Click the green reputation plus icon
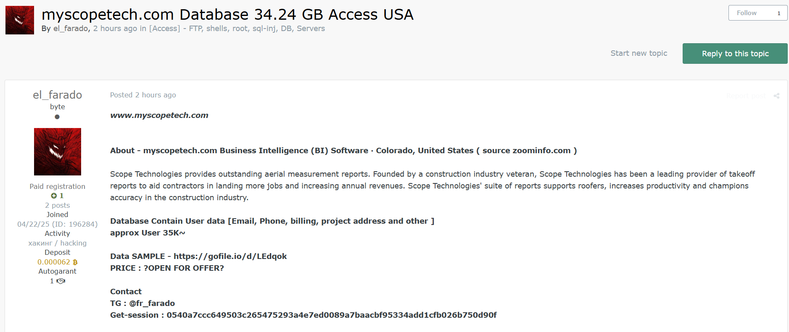Image resolution: width=789 pixels, height=332 pixels. [x=54, y=196]
